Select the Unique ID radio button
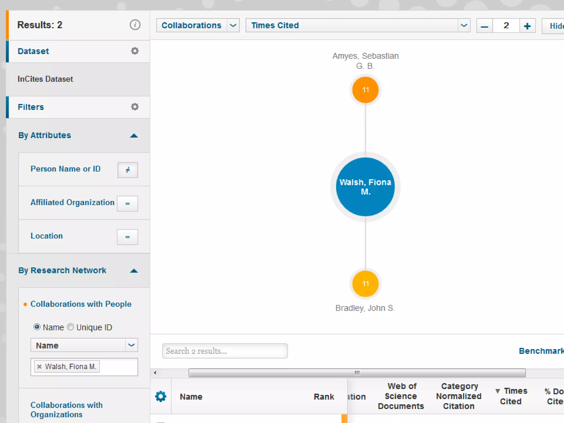This screenshot has width=564, height=423. tap(71, 327)
